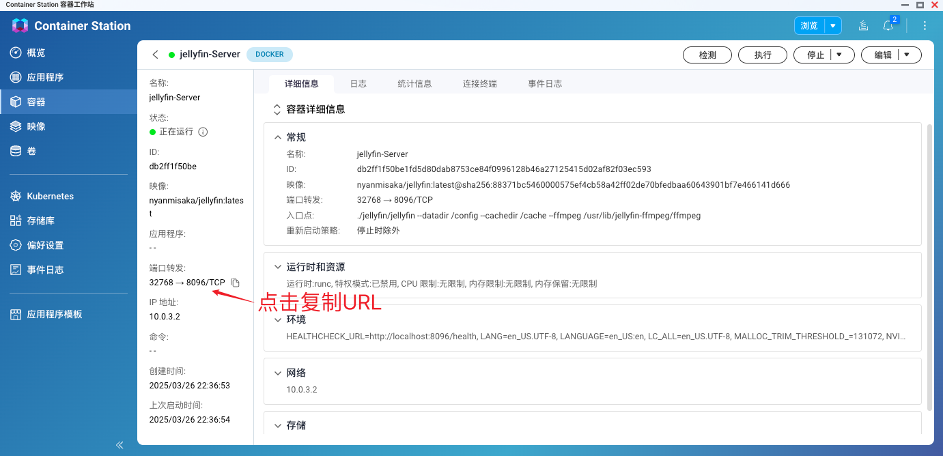
Task: Switch to the 统计信息 tab
Action: click(414, 84)
